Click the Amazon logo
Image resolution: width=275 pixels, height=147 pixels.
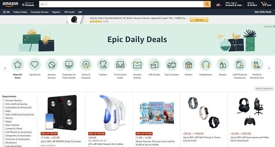click(10, 4)
